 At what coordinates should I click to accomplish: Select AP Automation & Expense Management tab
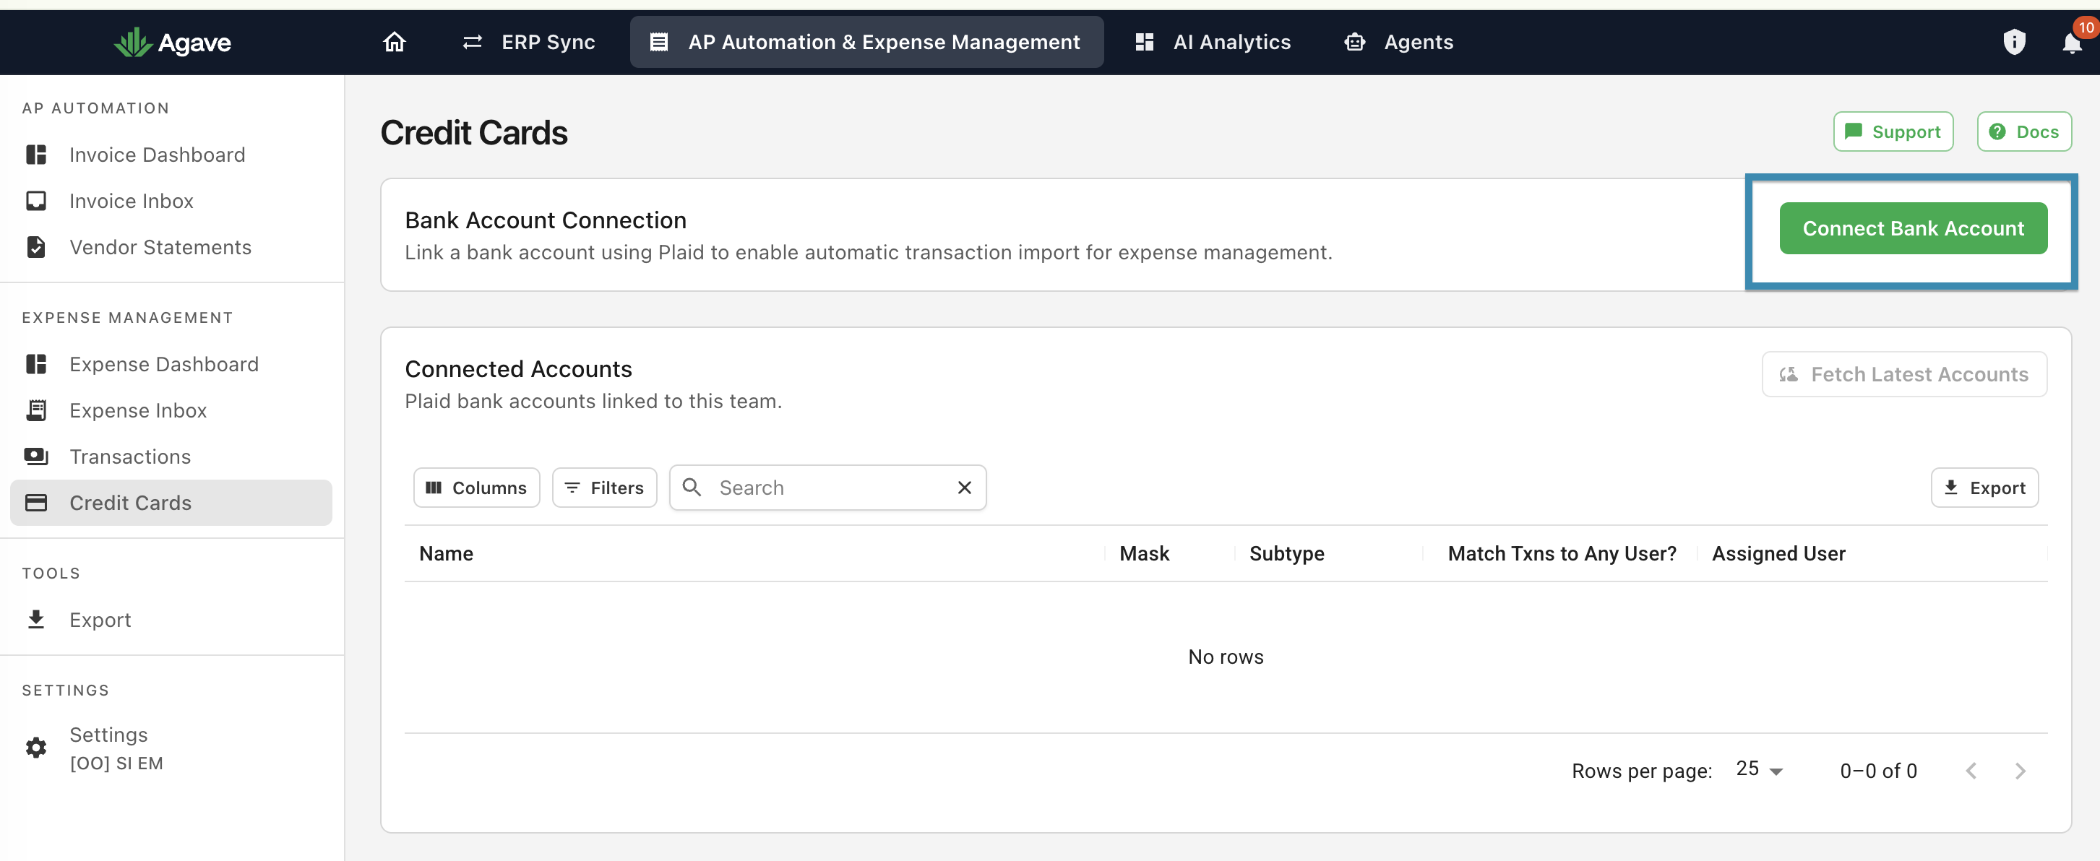(x=866, y=43)
